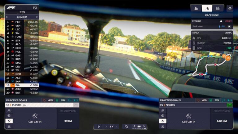Click the LEADER timing header

[22, 17]
